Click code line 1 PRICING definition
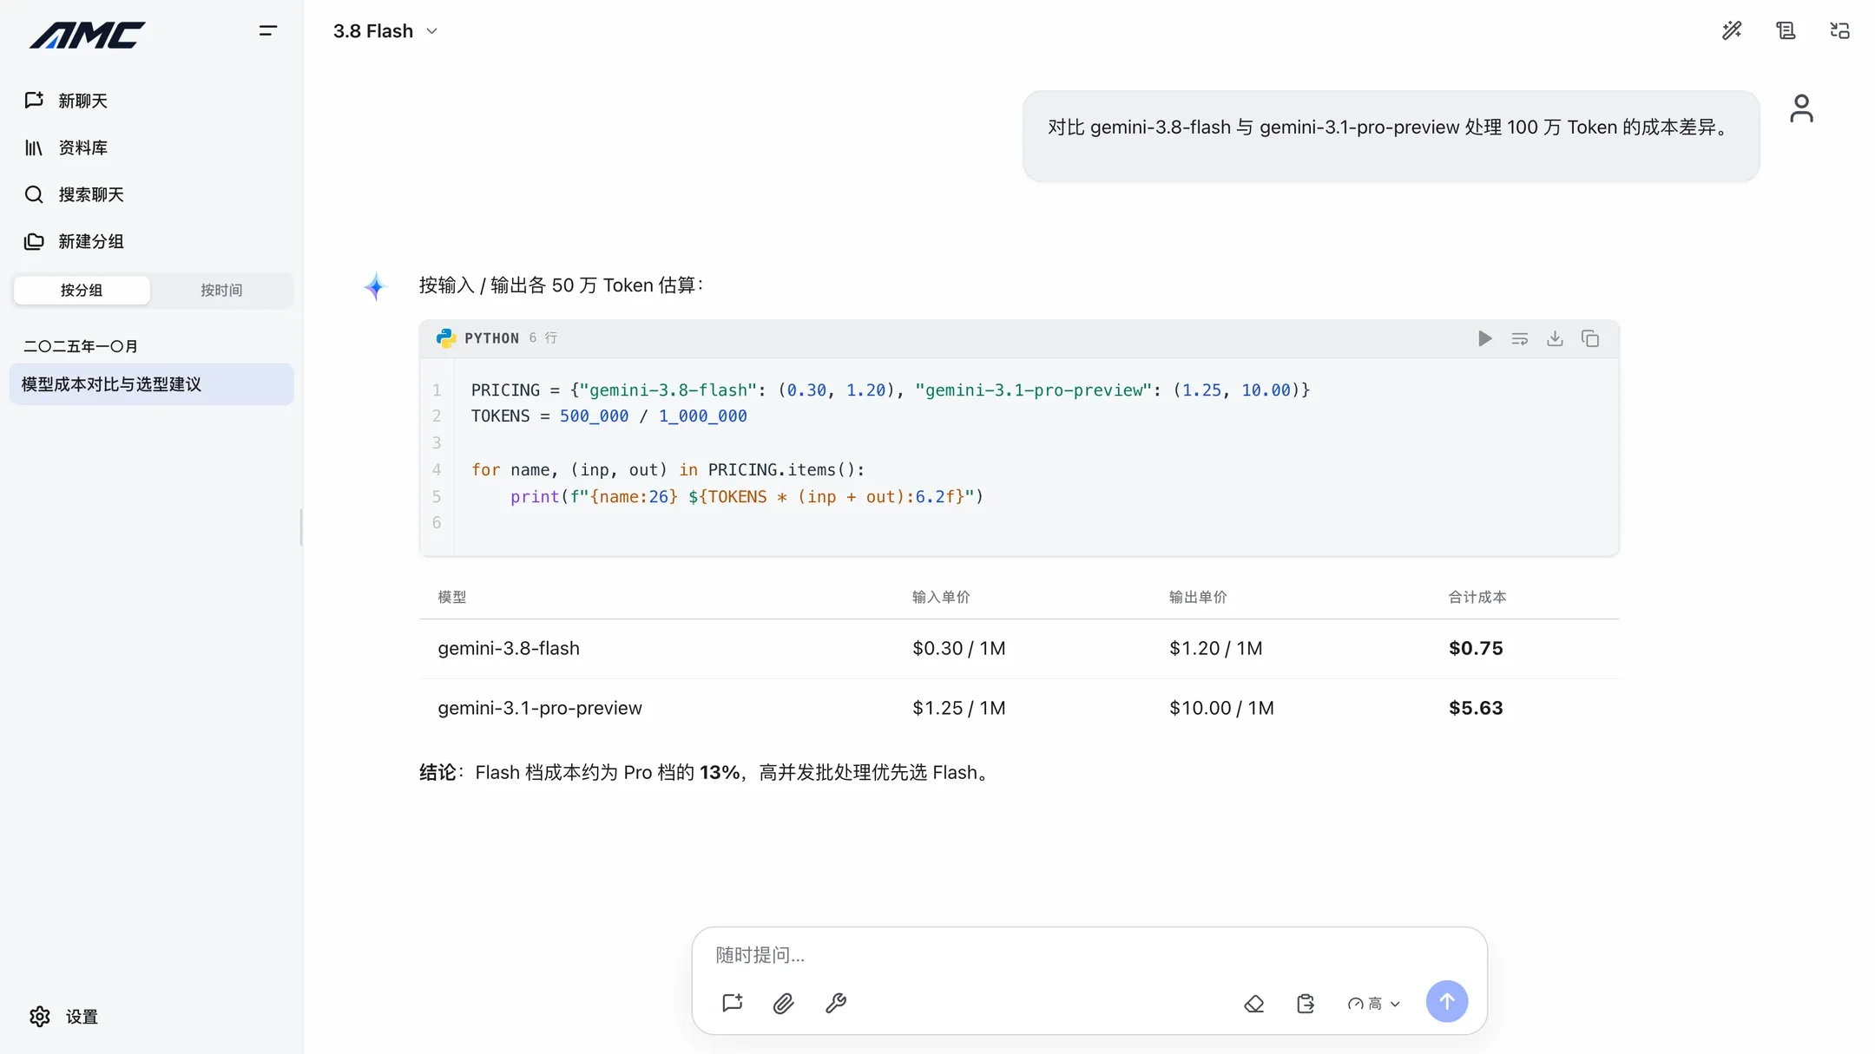This screenshot has width=1875, height=1054. tap(890, 390)
